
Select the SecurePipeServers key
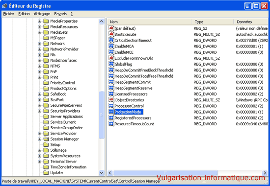[66, 105]
